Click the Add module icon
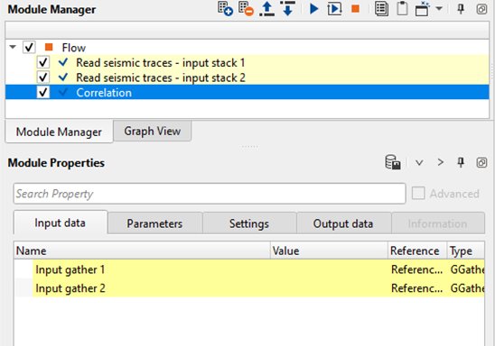The width and height of the screenshot is (495, 346). (x=225, y=9)
